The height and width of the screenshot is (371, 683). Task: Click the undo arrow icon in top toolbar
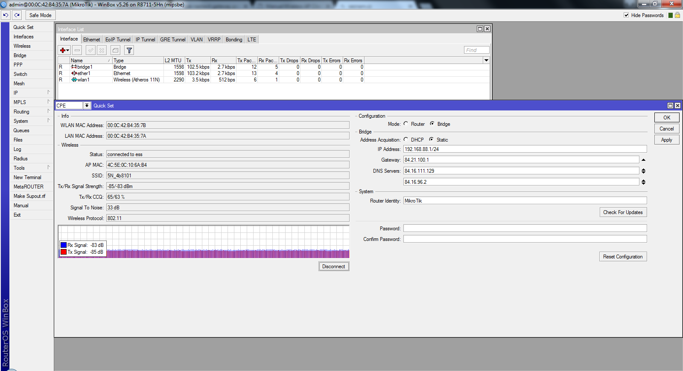coord(6,15)
